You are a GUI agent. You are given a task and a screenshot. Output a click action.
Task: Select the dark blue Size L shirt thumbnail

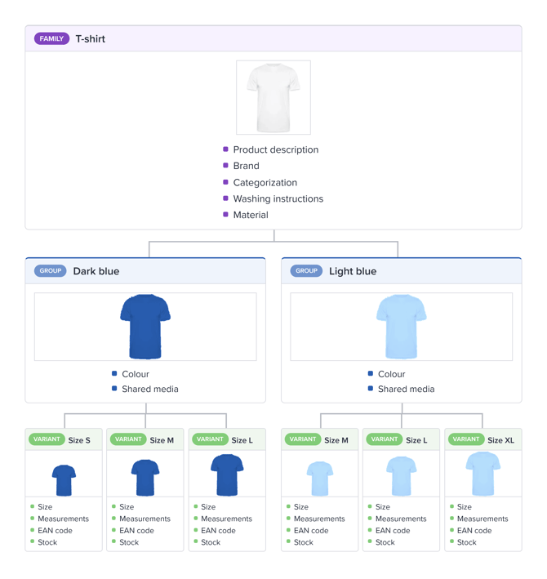[227, 474]
